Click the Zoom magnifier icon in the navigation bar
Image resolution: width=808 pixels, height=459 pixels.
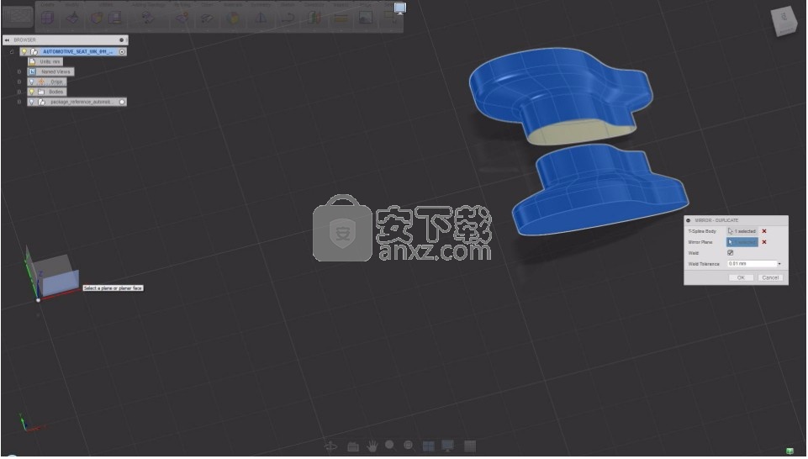(389, 445)
